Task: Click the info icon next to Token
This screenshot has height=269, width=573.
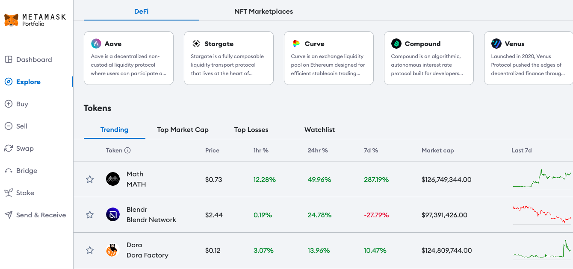Action: (127, 150)
